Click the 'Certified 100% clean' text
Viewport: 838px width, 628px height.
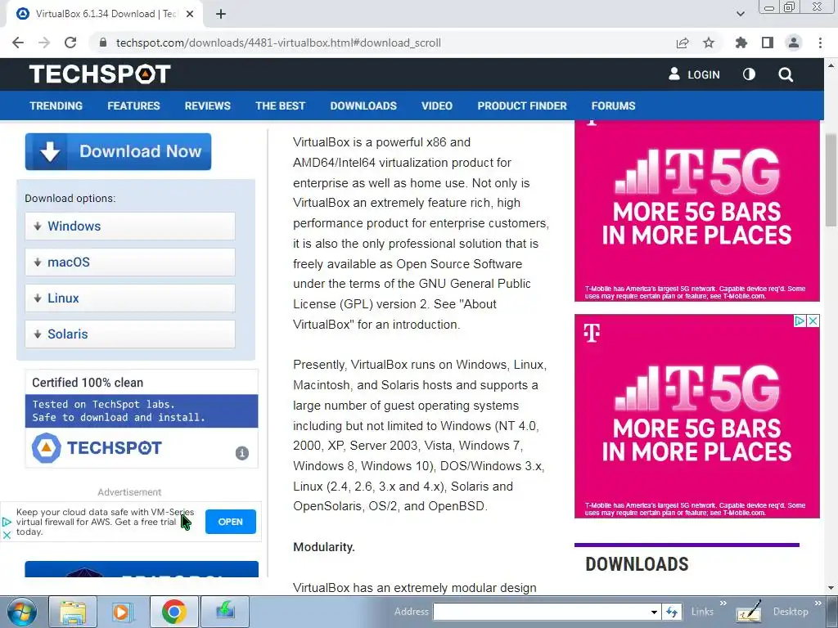tap(88, 383)
